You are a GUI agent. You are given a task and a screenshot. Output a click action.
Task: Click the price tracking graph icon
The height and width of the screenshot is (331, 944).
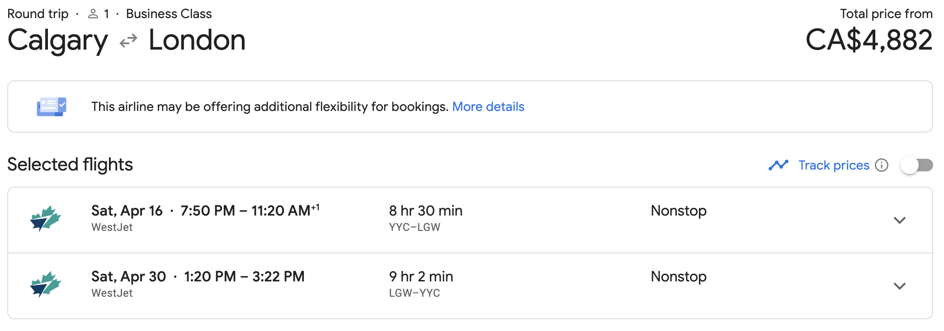[778, 165]
